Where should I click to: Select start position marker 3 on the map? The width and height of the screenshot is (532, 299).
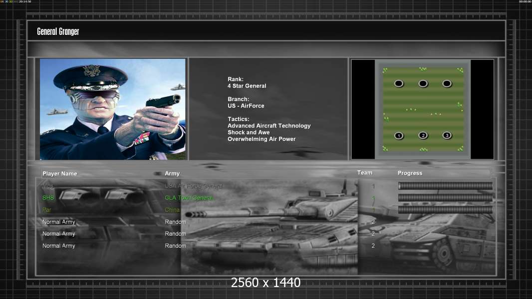pos(447,136)
